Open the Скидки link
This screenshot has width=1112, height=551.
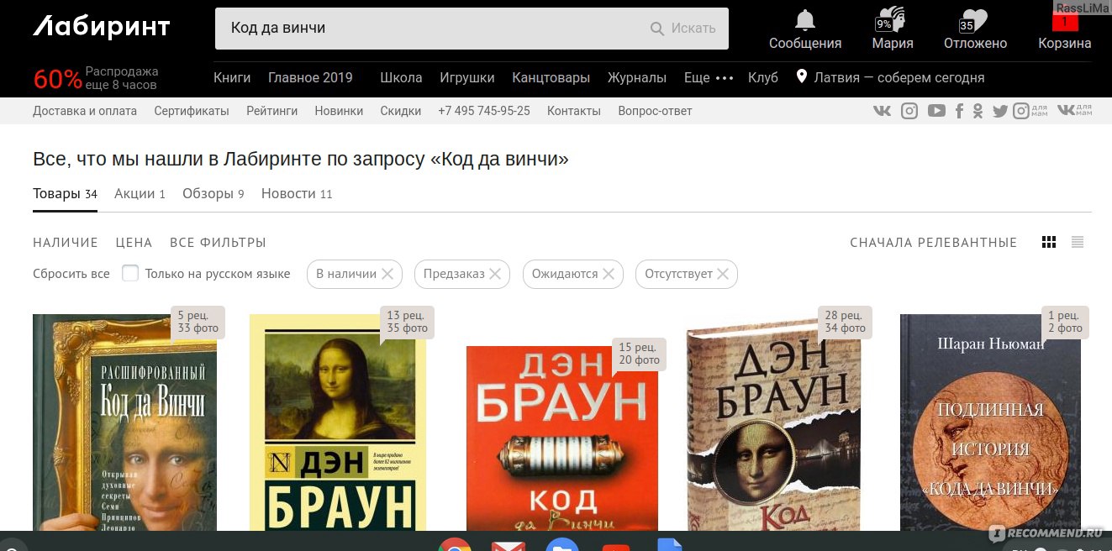click(400, 111)
